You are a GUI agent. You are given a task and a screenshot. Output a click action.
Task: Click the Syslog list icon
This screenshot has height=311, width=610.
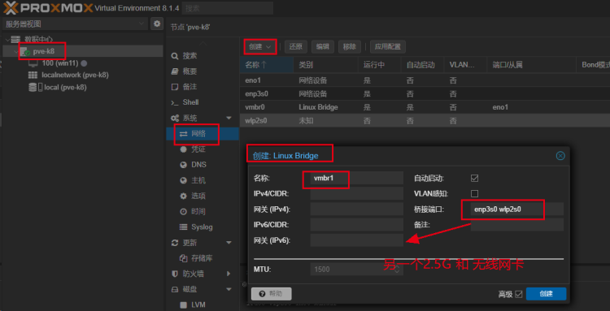pos(183,227)
